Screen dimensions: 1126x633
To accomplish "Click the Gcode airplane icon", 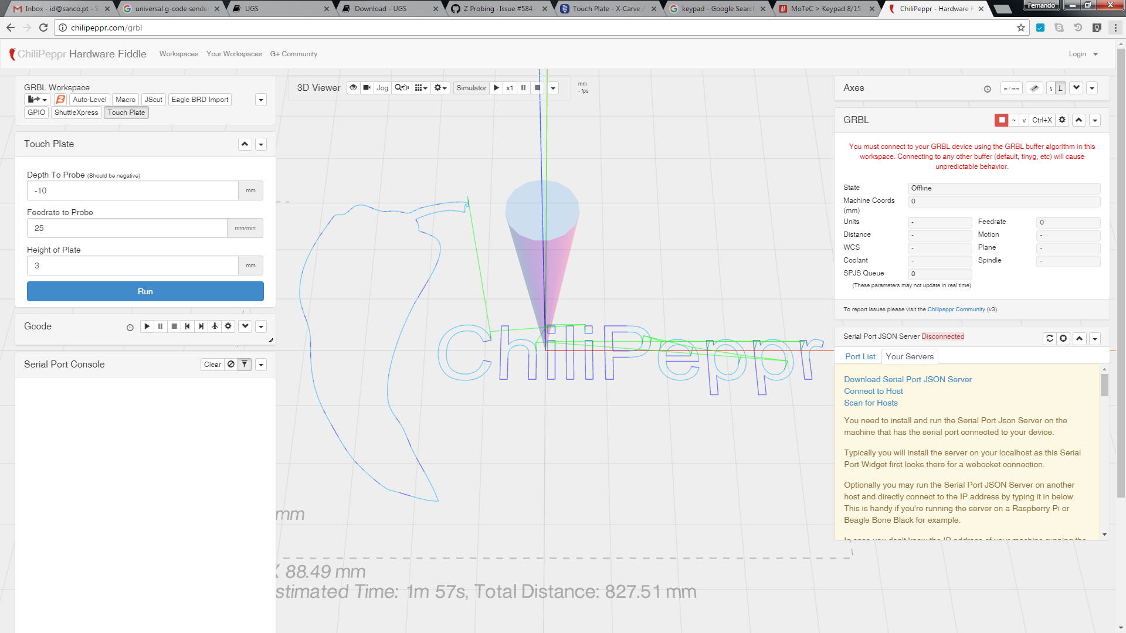I will (x=215, y=326).
